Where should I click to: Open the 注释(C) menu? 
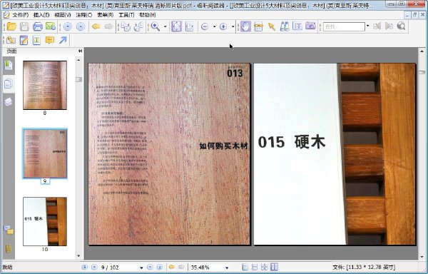click(83, 15)
